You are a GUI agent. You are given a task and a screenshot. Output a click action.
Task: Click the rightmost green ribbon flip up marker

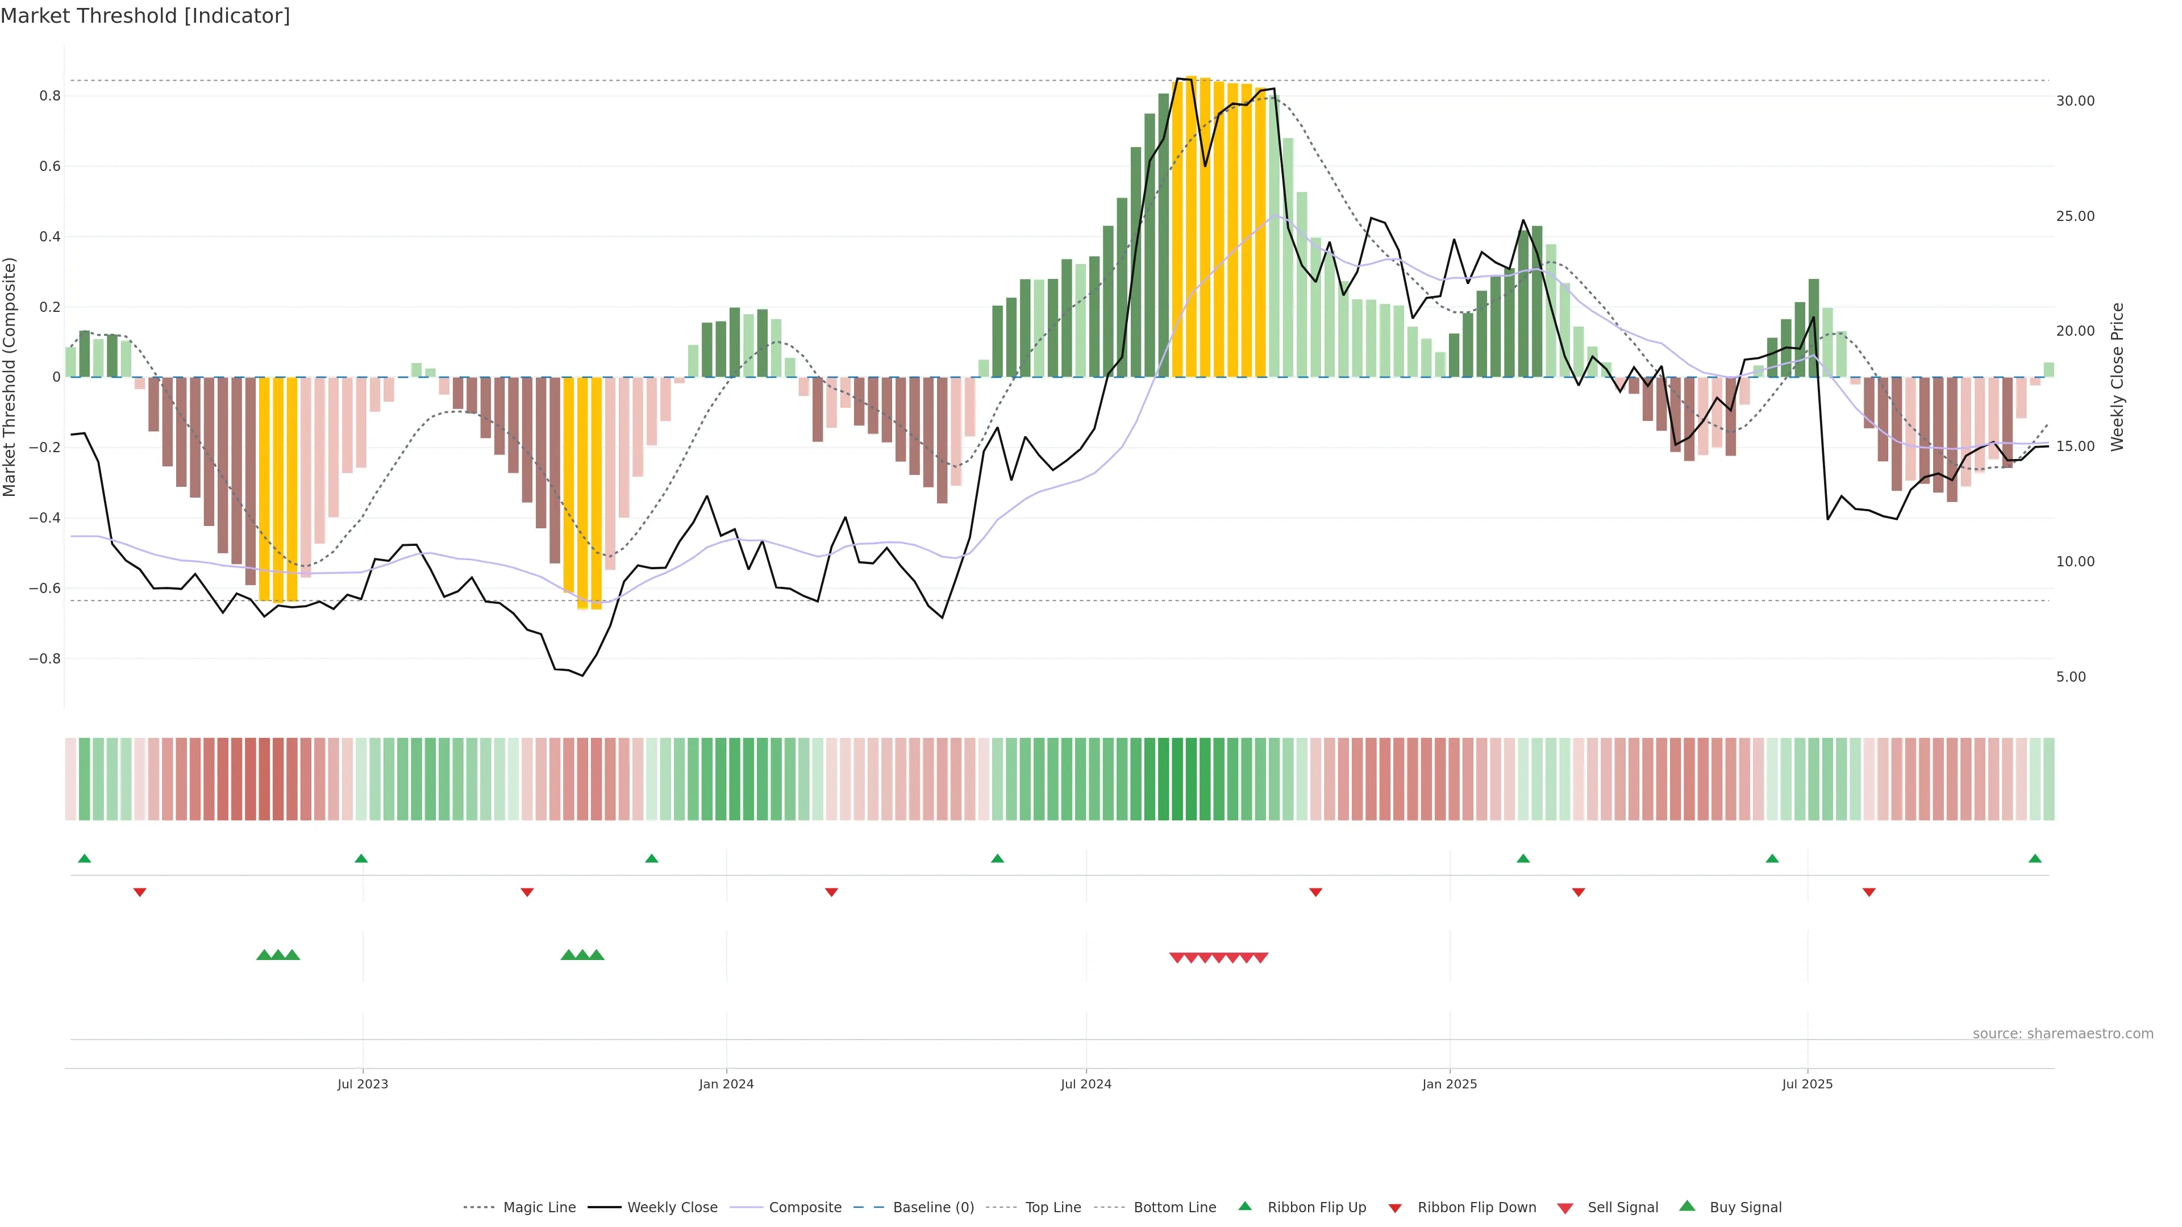[2035, 859]
